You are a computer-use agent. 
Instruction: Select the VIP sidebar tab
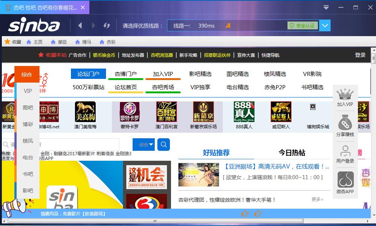(x=28, y=91)
